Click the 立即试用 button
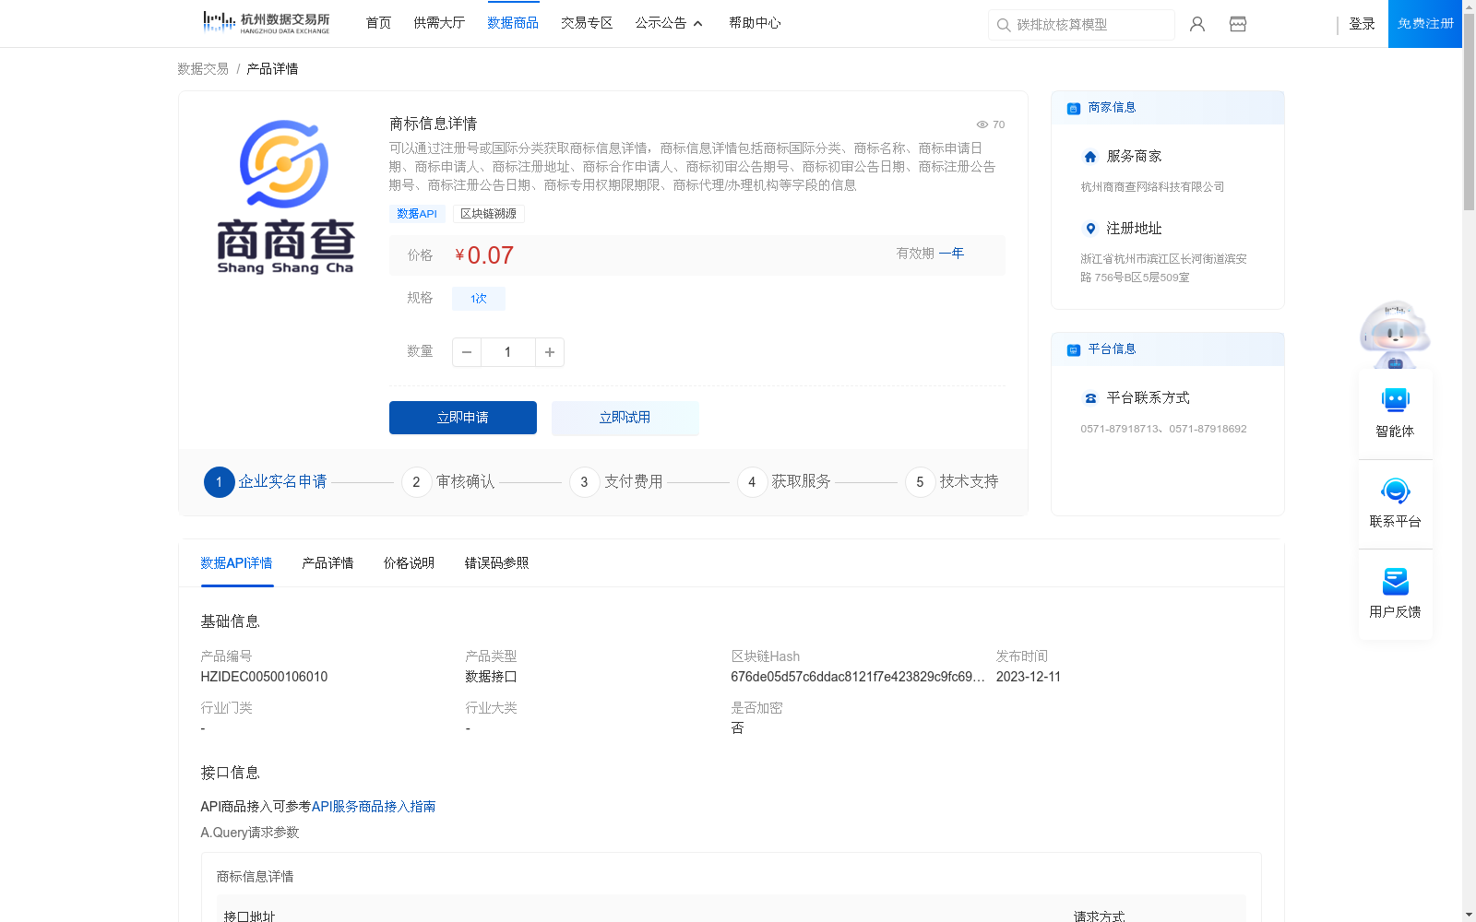 (x=625, y=418)
